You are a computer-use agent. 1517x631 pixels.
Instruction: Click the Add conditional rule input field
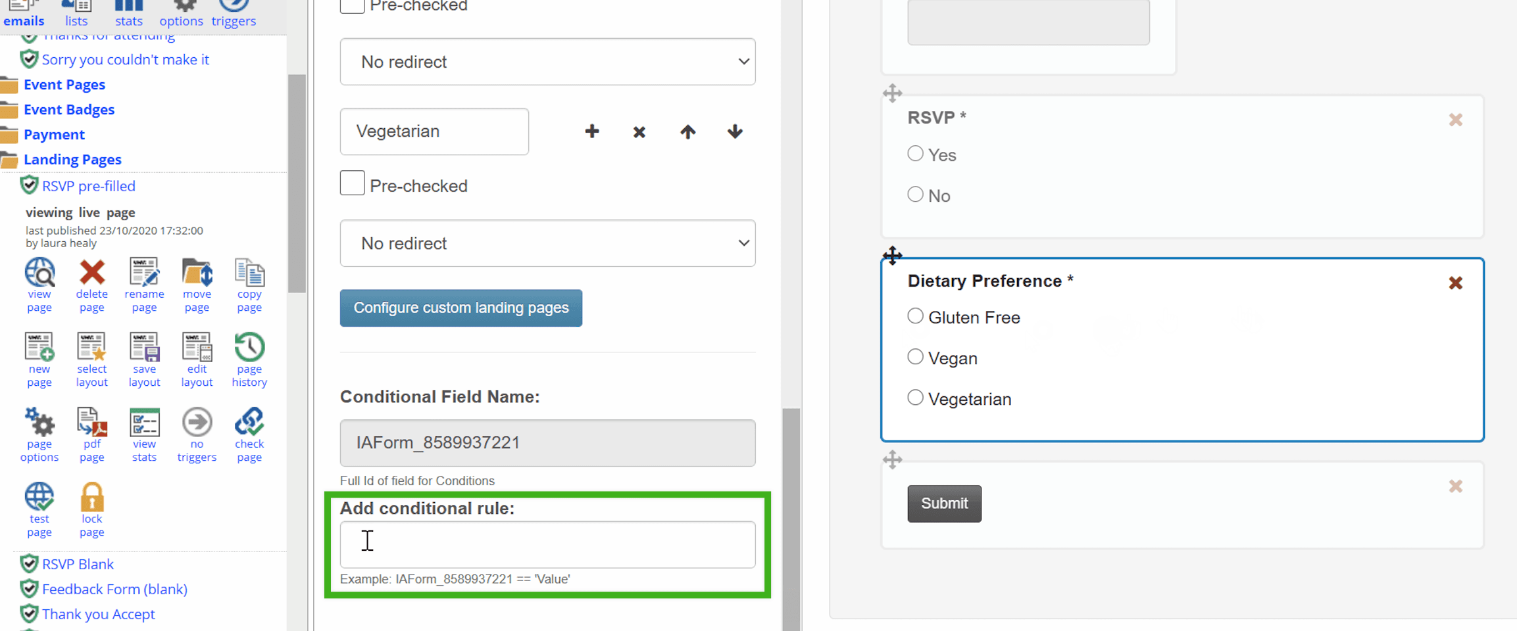click(x=547, y=544)
